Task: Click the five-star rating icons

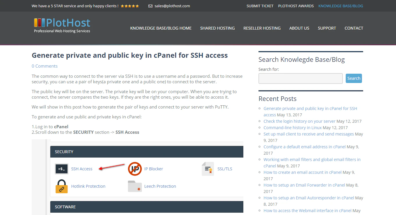Action: click(x=130, y=6)
